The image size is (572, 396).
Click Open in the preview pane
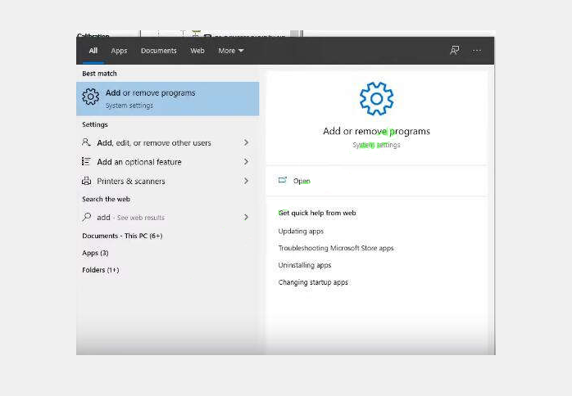302,181
